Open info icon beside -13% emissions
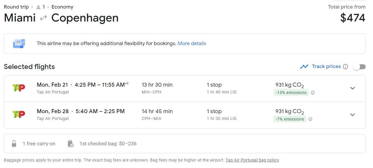The height and width of the screenshot is (168, 373). pos(313,93)
